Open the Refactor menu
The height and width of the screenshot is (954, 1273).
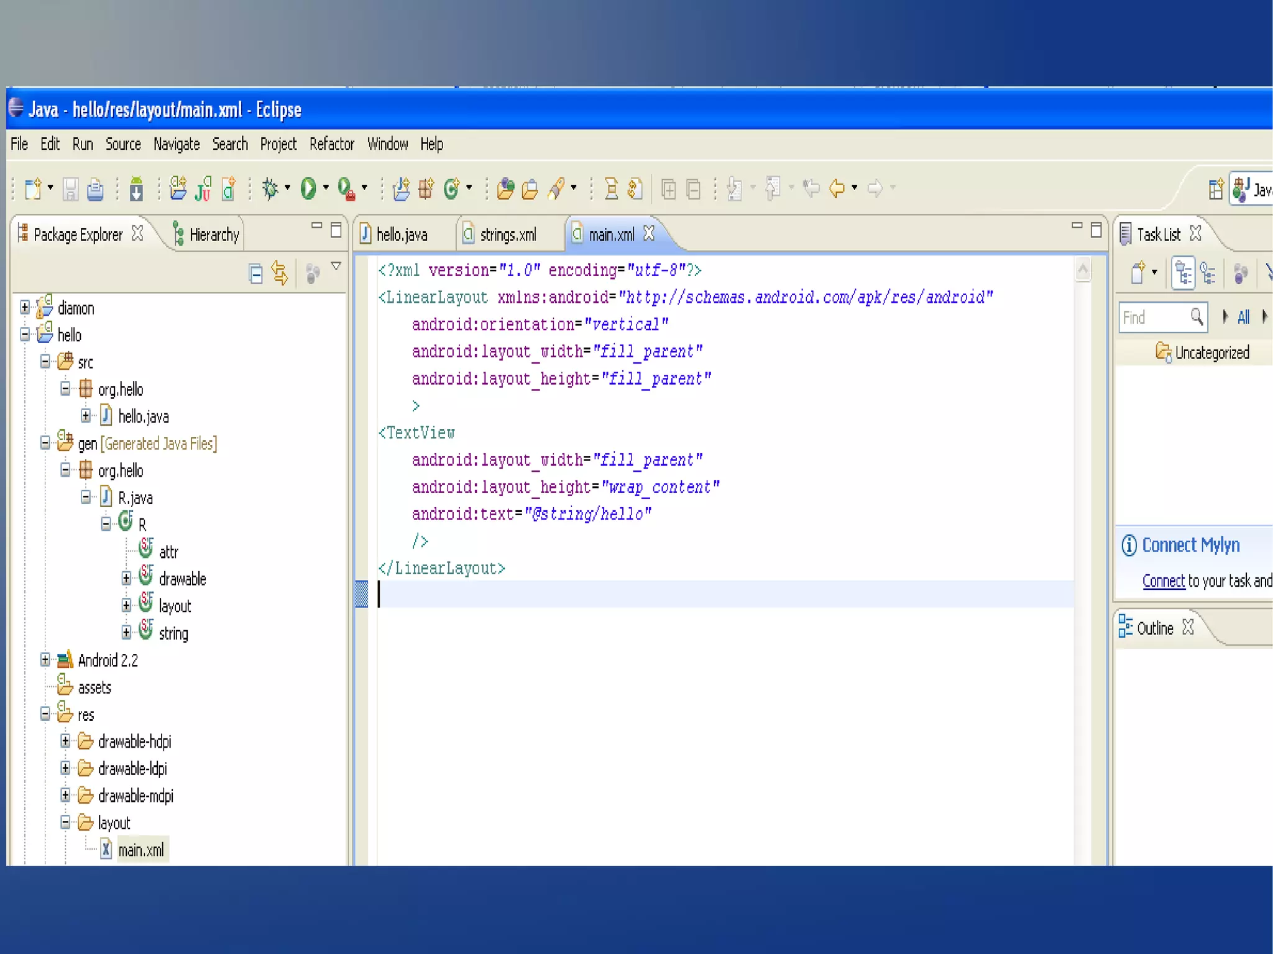point(331,144)
